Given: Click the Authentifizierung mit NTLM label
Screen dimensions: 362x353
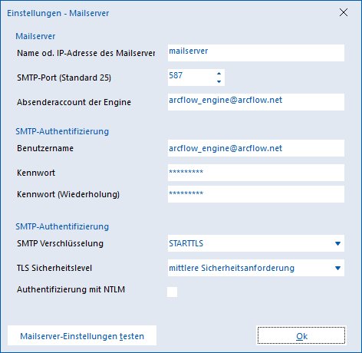Looking at the screenshot, I should coord(71,289).
